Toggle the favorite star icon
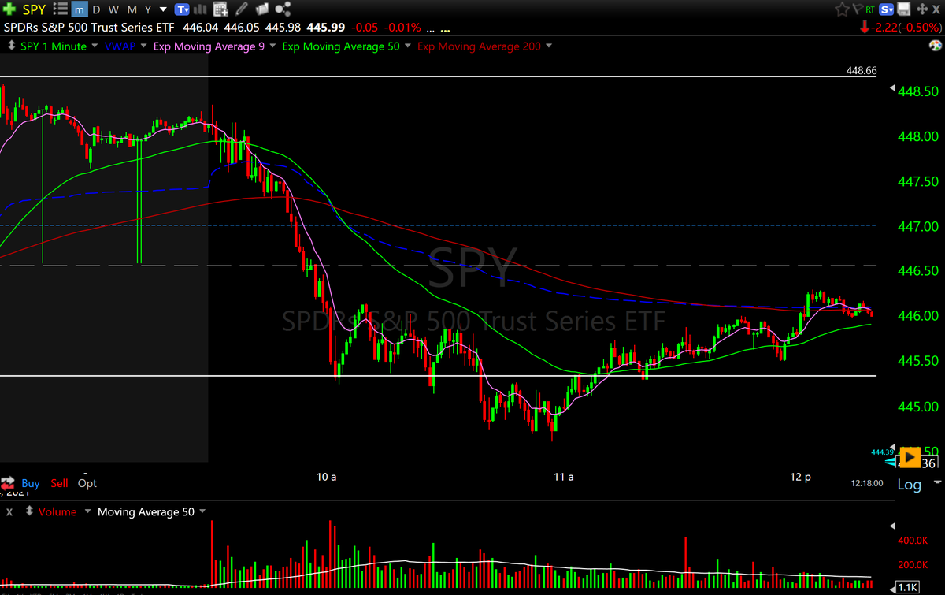The image size is (945, 595). pos(842,9)
